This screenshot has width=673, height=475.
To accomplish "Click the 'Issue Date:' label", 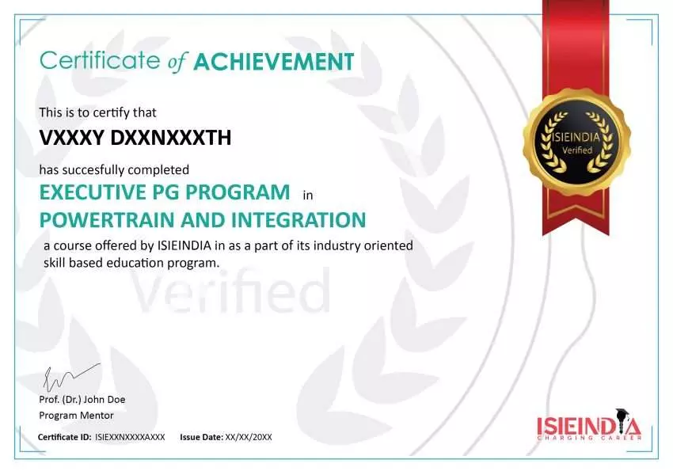I will point(201,437).
